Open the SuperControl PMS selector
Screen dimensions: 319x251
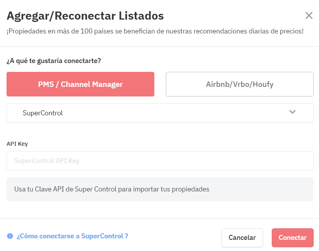pyautogui.click(x=160, y=113)
